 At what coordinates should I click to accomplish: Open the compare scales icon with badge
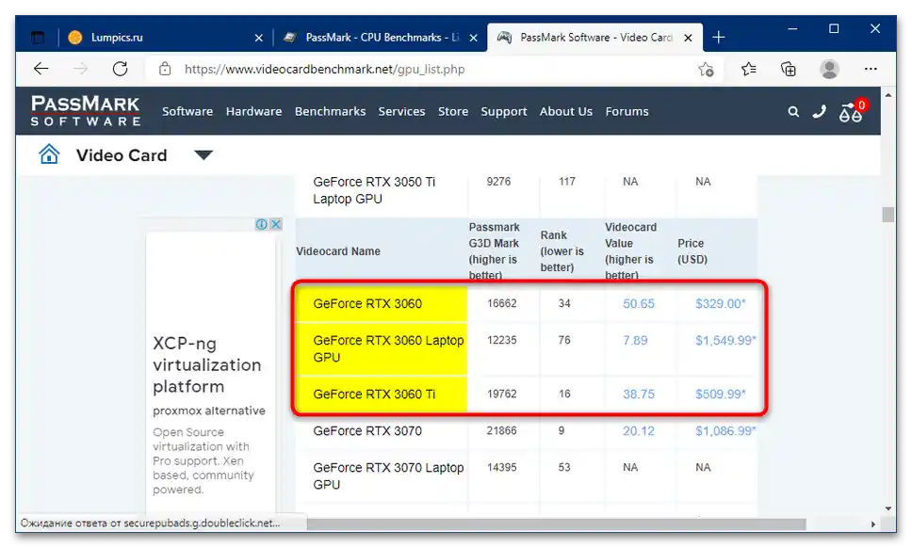pos(852,110)
